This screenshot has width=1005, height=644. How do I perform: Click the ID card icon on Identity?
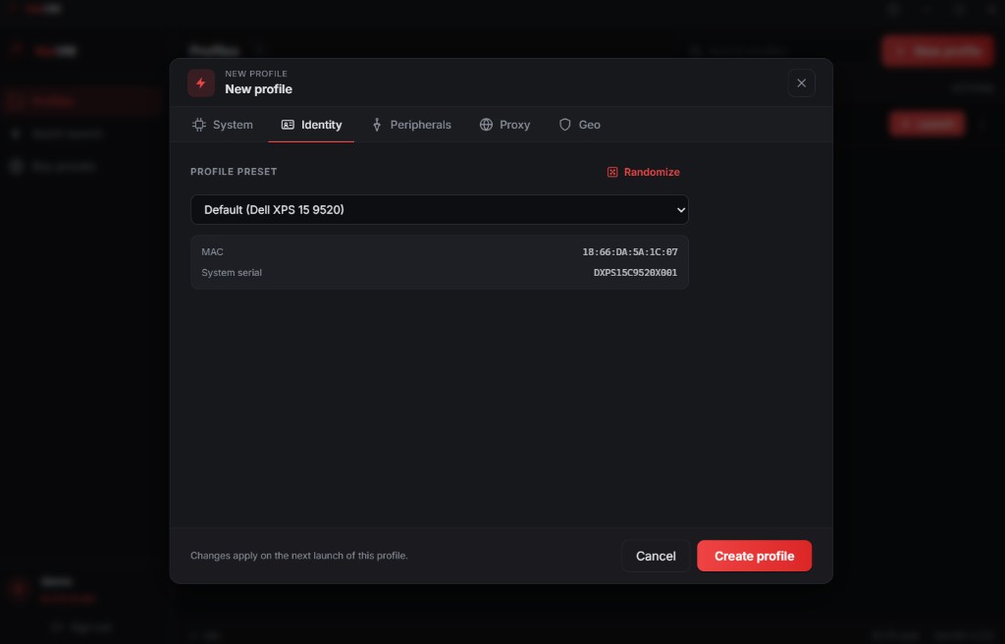288,125
